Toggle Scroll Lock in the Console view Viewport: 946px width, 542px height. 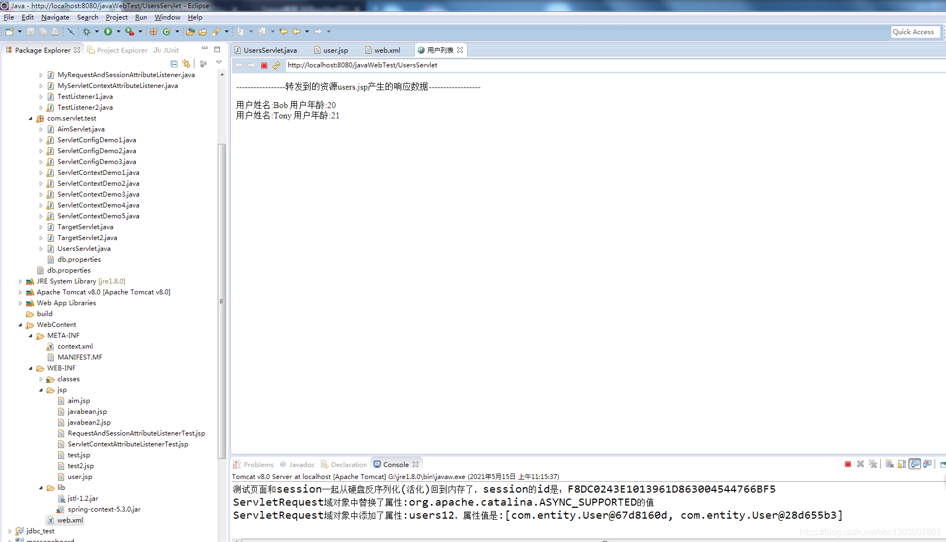pyautogui.click(x=902, y=464)
